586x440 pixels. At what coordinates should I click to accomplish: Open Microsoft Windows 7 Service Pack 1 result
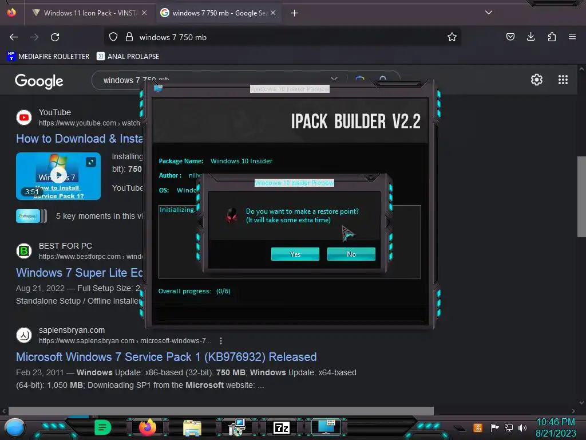[167, 357]
